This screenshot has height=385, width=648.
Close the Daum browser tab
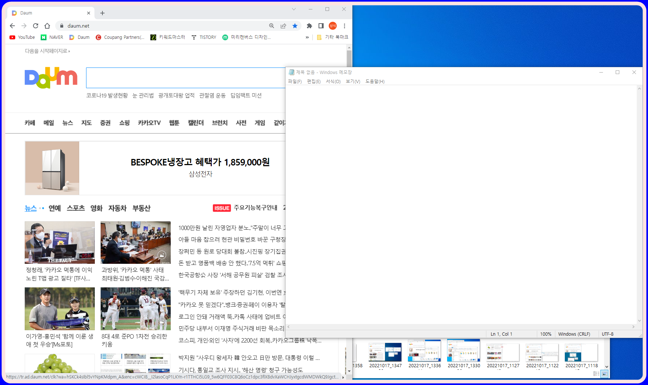89,13
